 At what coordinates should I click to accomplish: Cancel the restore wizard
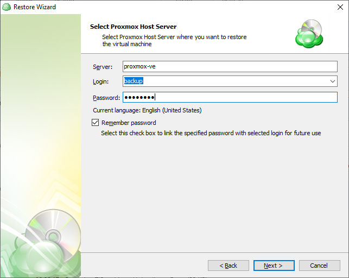[319, 266]
